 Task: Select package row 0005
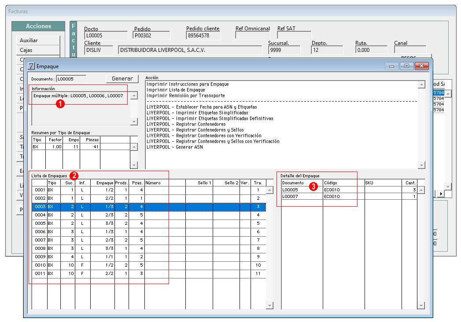[x=149, y=223]
